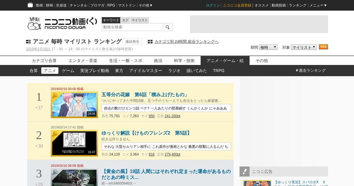Open ランキング in top bar
Screen dimensions: 354x186
298,5
